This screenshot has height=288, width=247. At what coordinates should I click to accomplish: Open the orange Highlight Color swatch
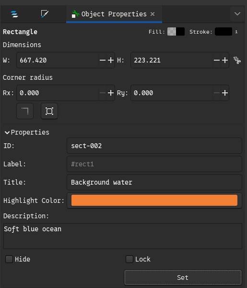point(154,200)
